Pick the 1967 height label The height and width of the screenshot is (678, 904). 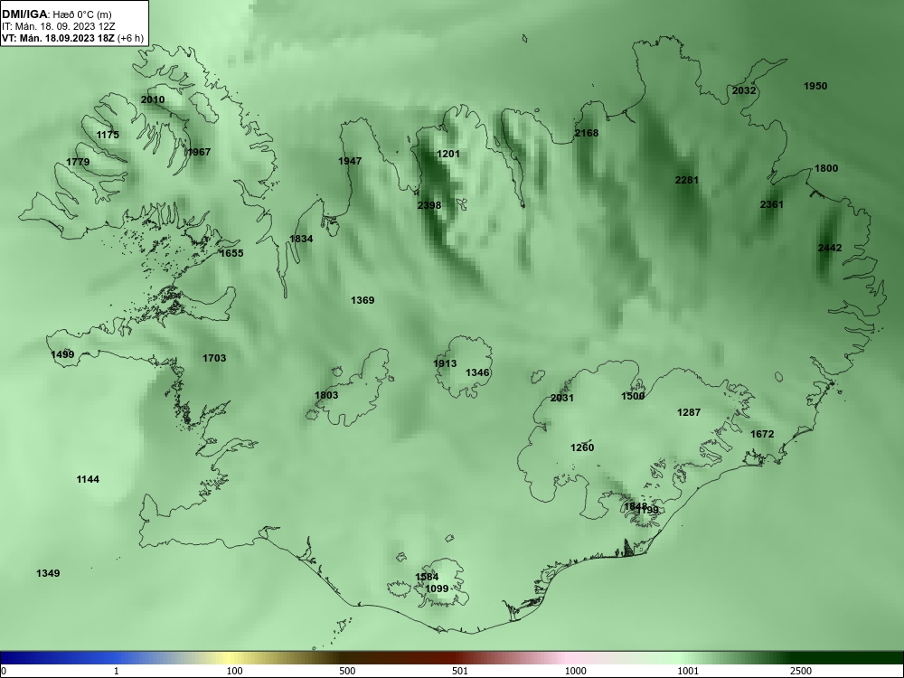[x=199, y=152]
